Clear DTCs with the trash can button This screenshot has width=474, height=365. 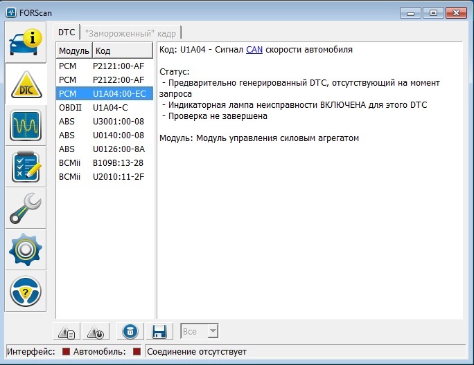pyautogui.click(x=130, y=332)
